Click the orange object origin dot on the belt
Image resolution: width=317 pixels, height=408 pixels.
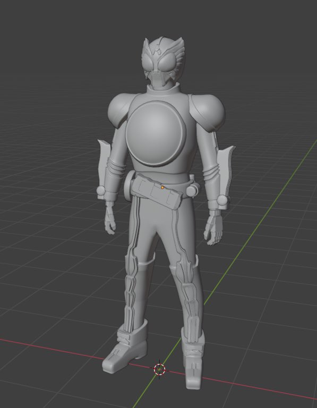click(162, 188)
